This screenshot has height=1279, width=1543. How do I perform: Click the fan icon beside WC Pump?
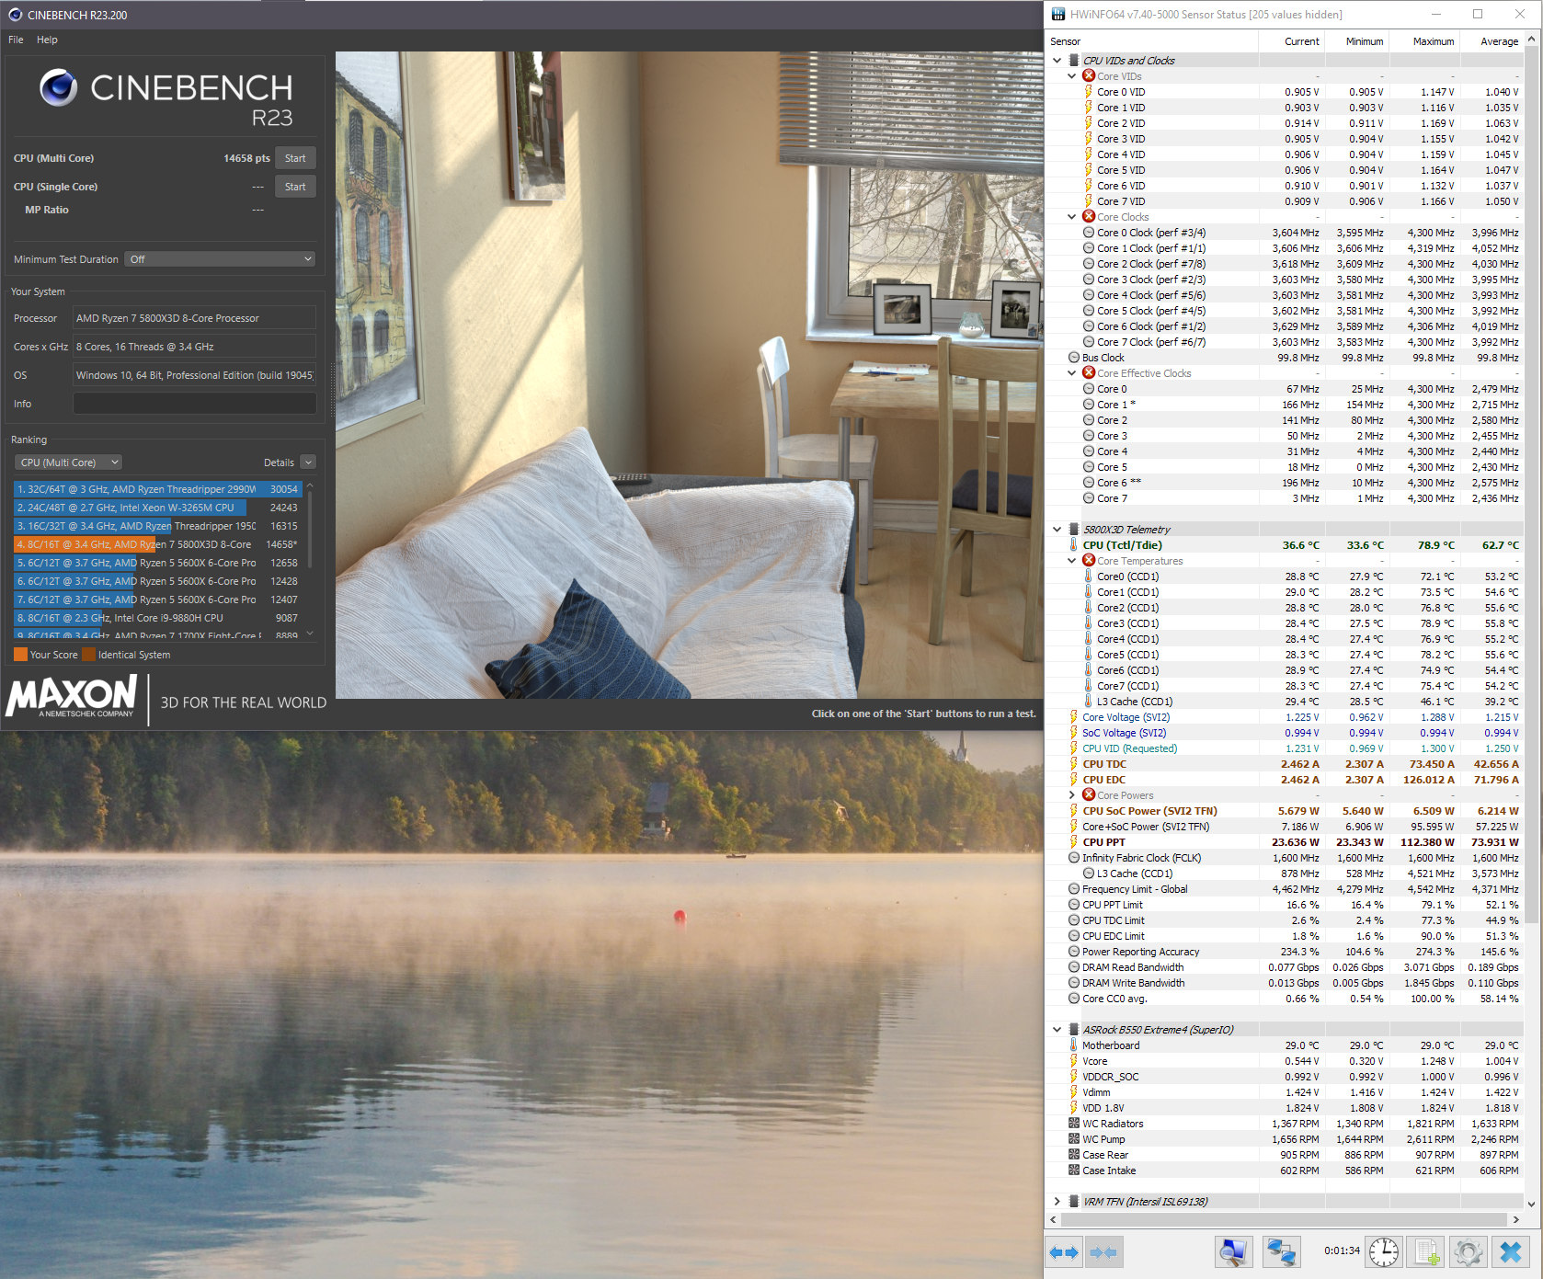1074,1138
